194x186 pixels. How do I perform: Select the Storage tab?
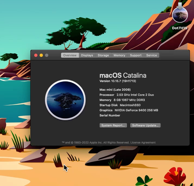point(103,55)
